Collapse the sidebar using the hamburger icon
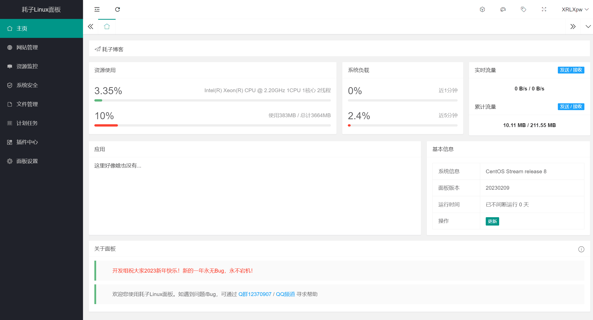The image size is (593, 320). (x=97, y=9)
